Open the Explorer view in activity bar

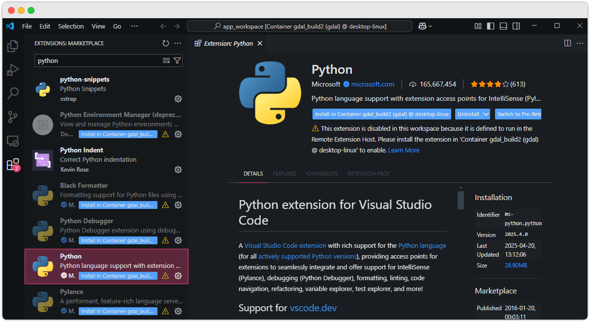pos(13,46)
